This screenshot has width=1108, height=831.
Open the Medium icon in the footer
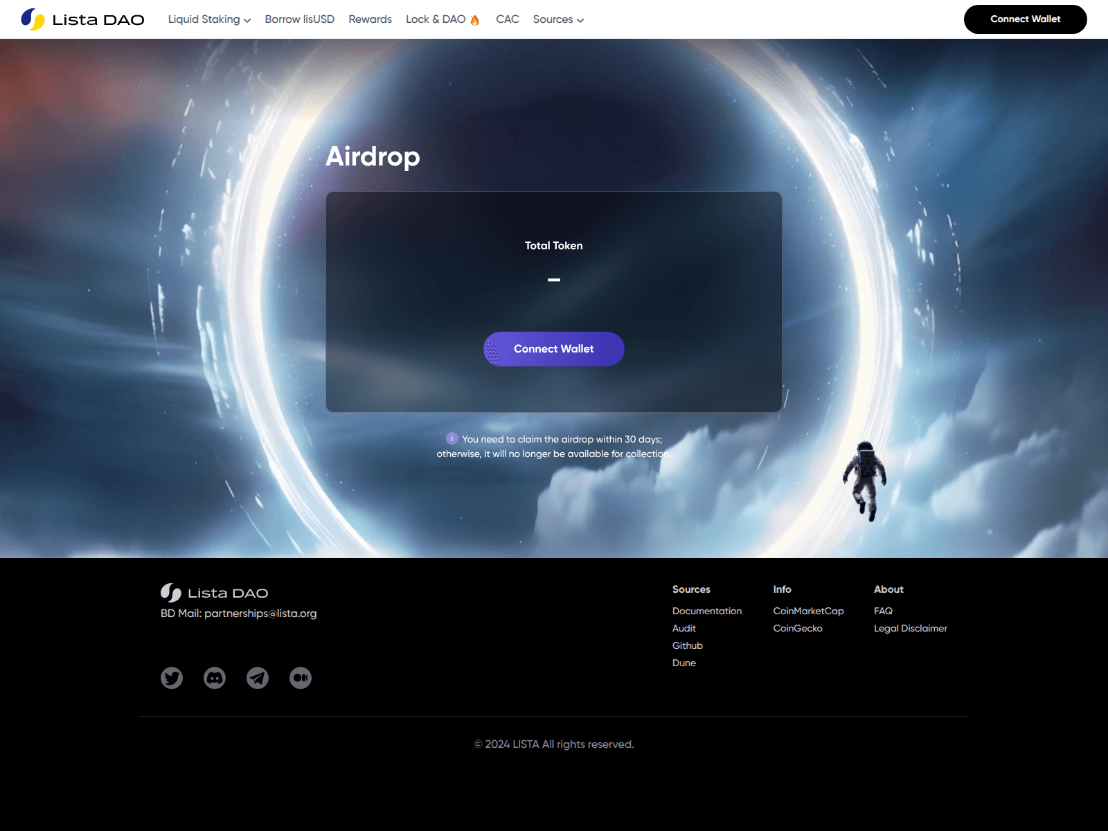300,678
